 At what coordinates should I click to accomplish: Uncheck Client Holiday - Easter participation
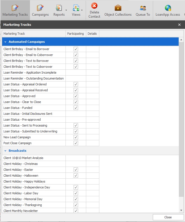click(x=76, y=170)
